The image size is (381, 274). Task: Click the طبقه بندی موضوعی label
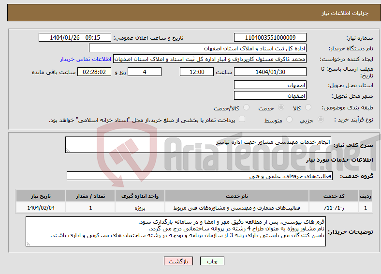348,107
